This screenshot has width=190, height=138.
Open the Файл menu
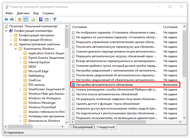[9, 13]
